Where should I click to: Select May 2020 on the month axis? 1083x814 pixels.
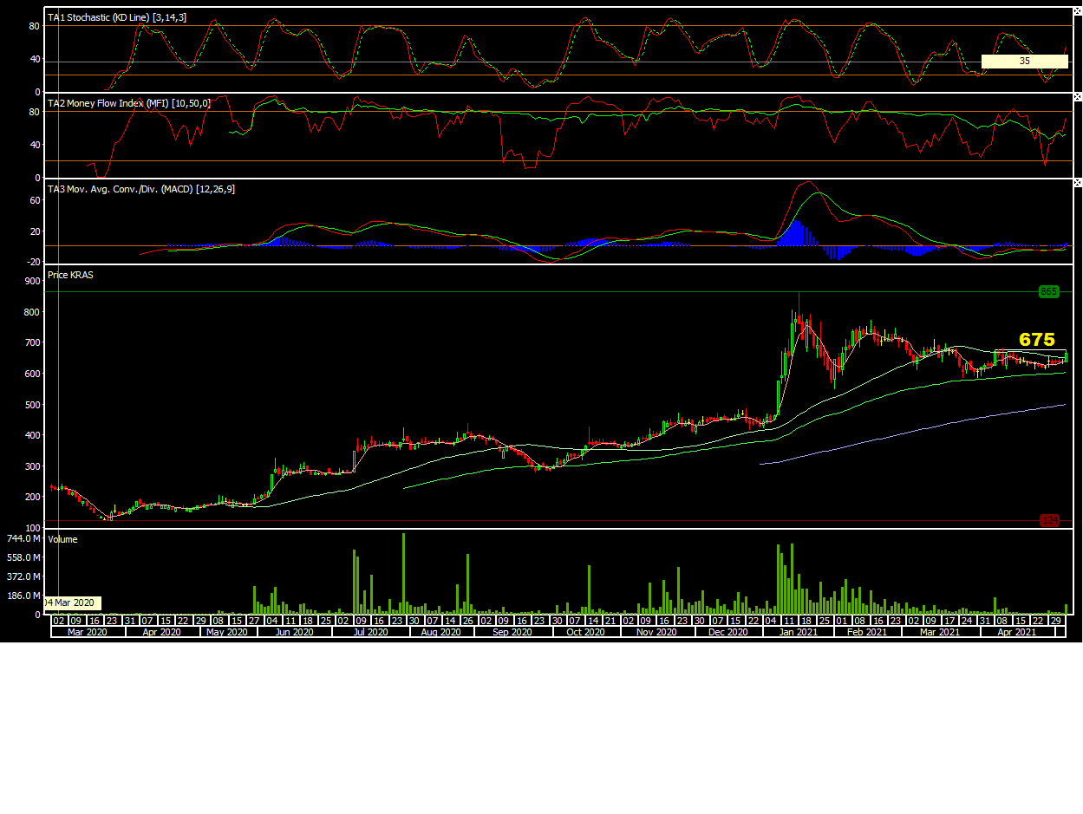(x=229, y=632)
